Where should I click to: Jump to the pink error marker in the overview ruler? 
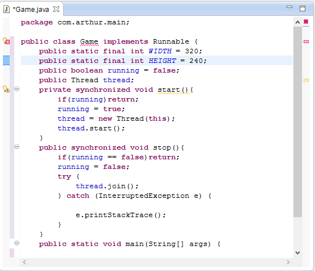click(x=306, y=41)
